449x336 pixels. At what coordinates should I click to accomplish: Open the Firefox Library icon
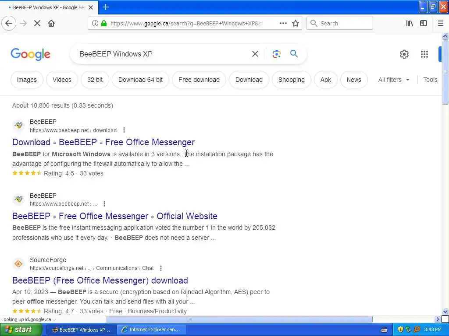pos(410,24)
